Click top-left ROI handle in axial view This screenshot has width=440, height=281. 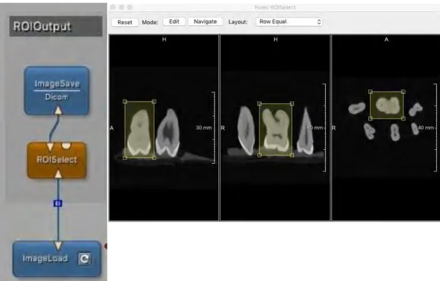point(370,92)
